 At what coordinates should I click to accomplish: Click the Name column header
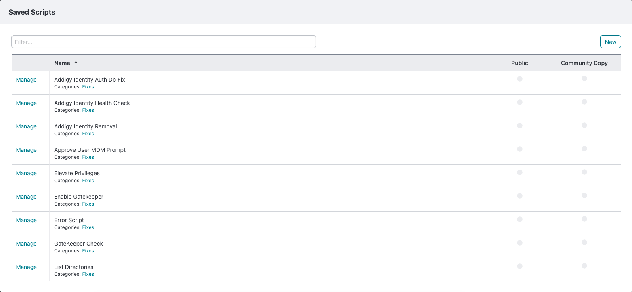(x=62, y=63)
